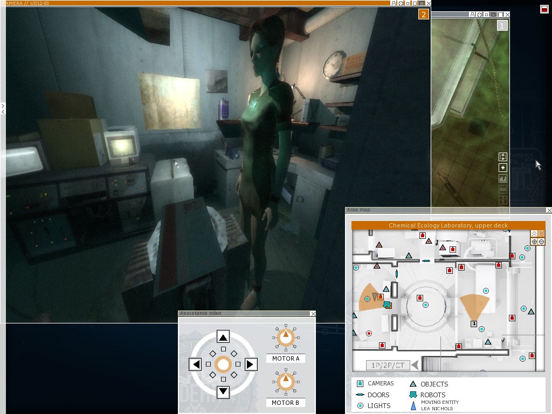The width and height of the screenshot is (552, 414).
Task: Toggle the light inside camera 2's orange cone
Action: [x=367, y=299]
